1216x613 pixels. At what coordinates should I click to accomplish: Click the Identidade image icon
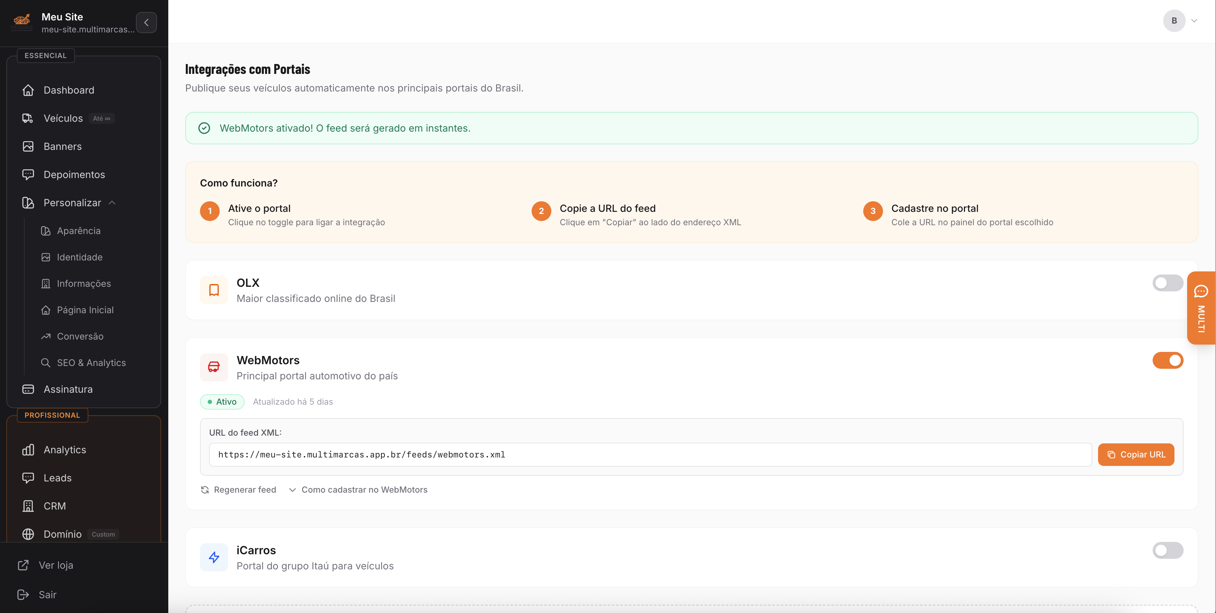46,257
